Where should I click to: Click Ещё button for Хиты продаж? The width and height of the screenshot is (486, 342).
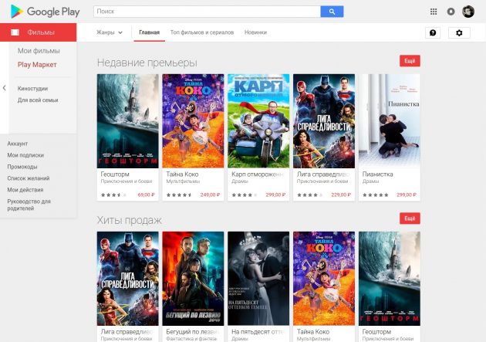(x=410, y=218)
